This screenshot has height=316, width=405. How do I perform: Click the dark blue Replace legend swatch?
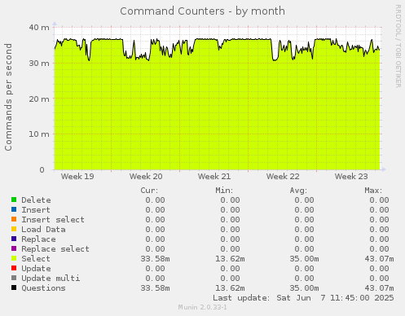[14, 239]
